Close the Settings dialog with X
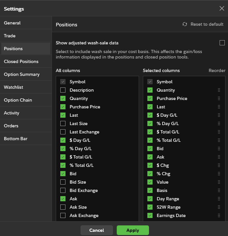Image resolution: width=228 pixels, height=236 pixels. 222,9
